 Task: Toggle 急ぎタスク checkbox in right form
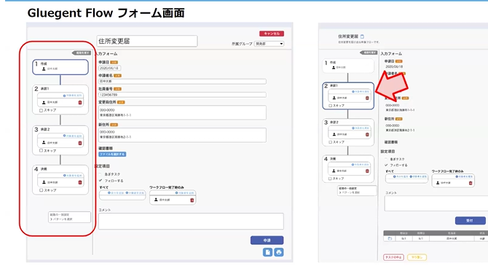(x=386, y=159)
